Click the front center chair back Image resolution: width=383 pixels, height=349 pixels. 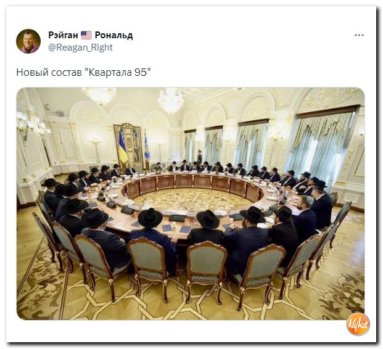pos(207,260)
